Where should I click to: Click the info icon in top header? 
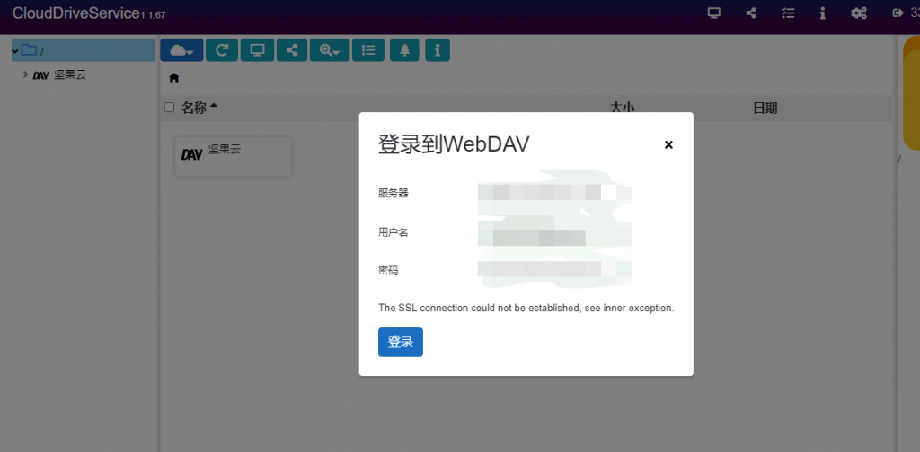[823, 13]
